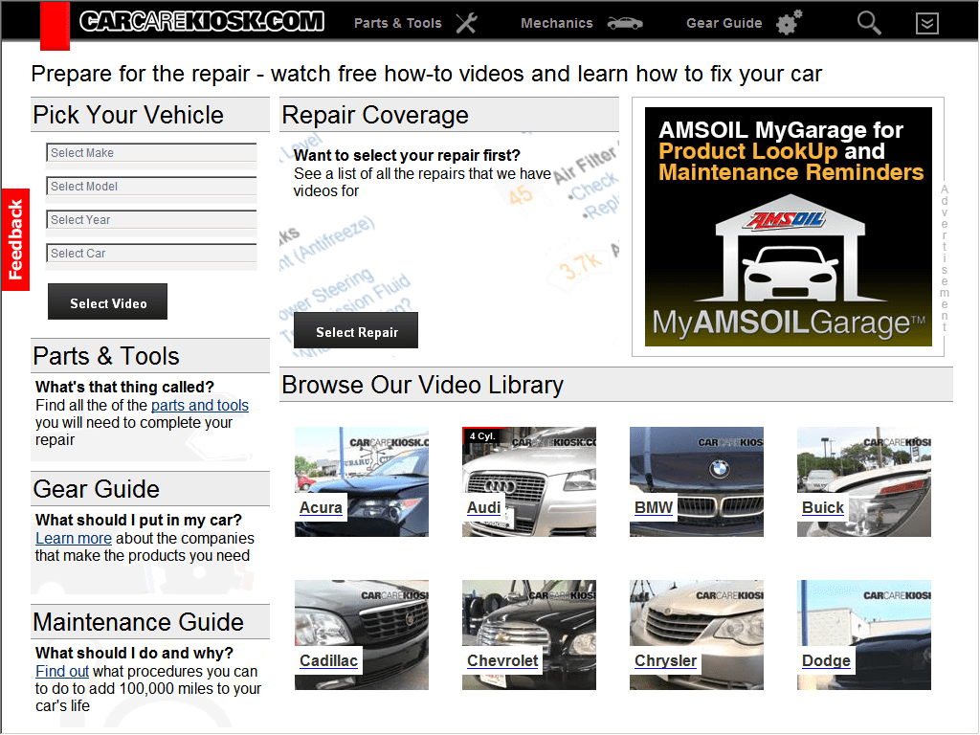The image size is (980, 735).
Task: Open the Select Year dropdown
Action: [x=151, y=220]
